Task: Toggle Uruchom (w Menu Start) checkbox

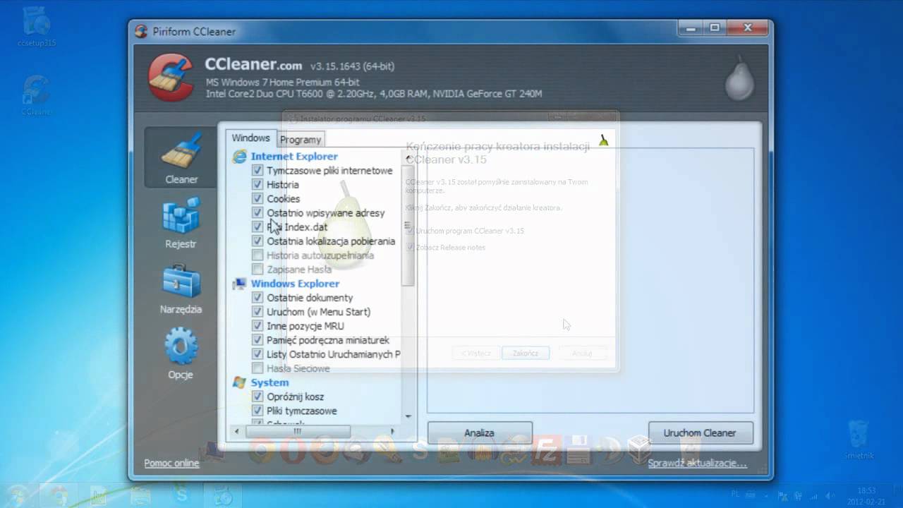Action: [x=257, y=312]
